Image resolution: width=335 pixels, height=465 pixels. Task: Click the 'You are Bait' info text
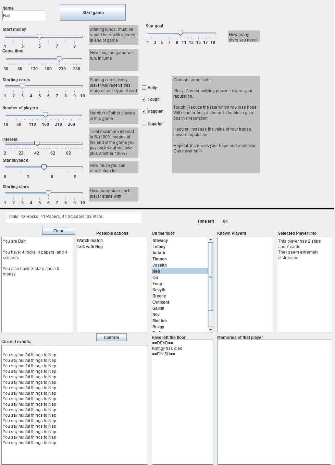[x=14, y=241]
